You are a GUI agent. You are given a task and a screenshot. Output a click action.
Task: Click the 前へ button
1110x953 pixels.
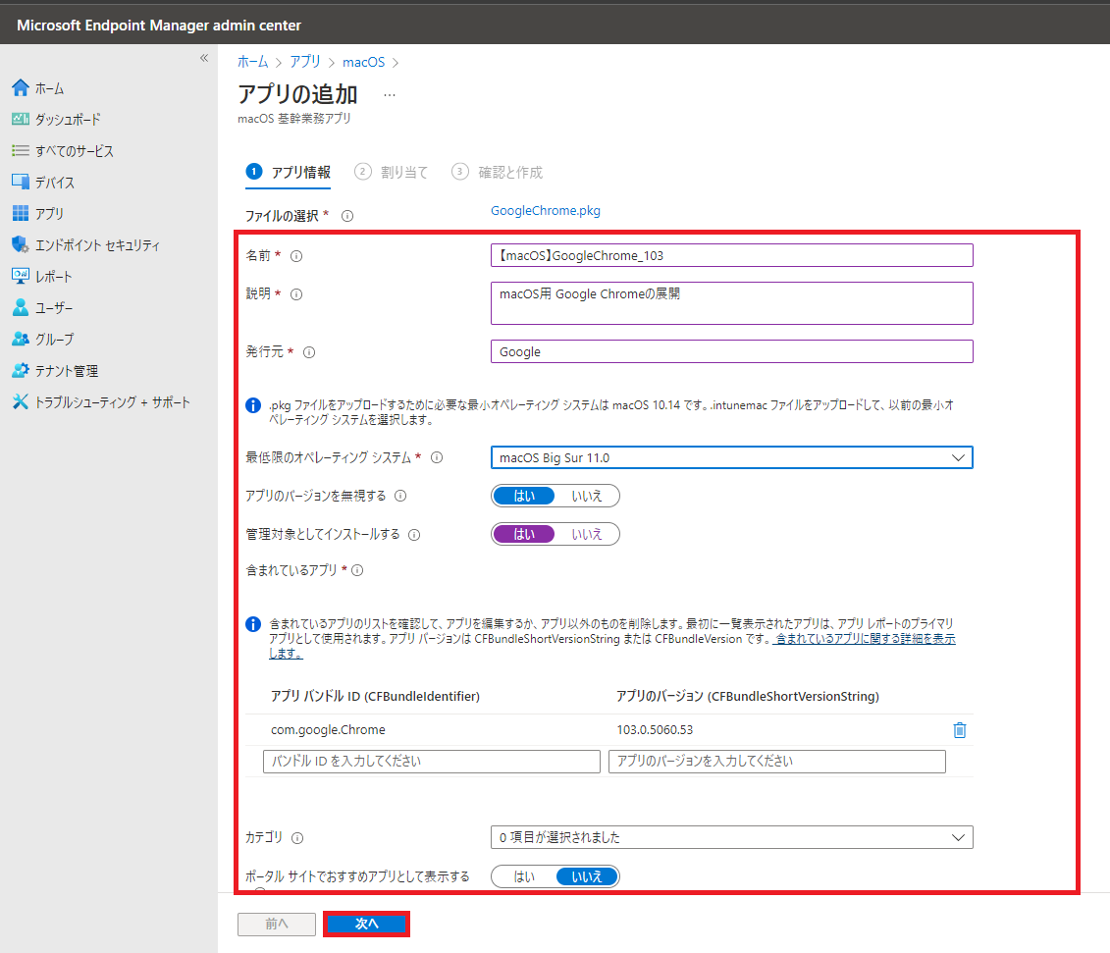pyautogui.click(x=277, y=924)
